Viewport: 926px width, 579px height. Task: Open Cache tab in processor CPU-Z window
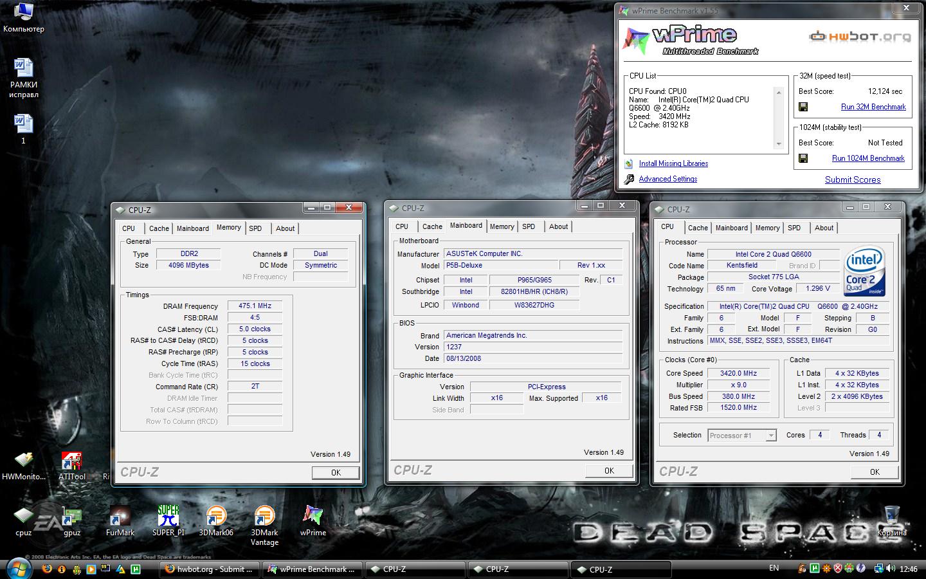click(x=698, y=228)
